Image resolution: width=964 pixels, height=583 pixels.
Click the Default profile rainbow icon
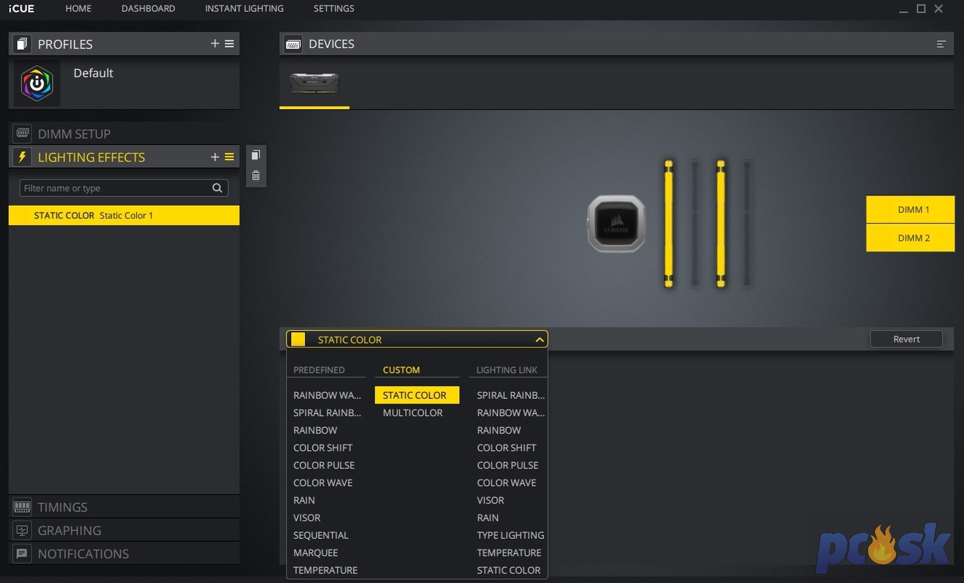[x=37, y=84]
